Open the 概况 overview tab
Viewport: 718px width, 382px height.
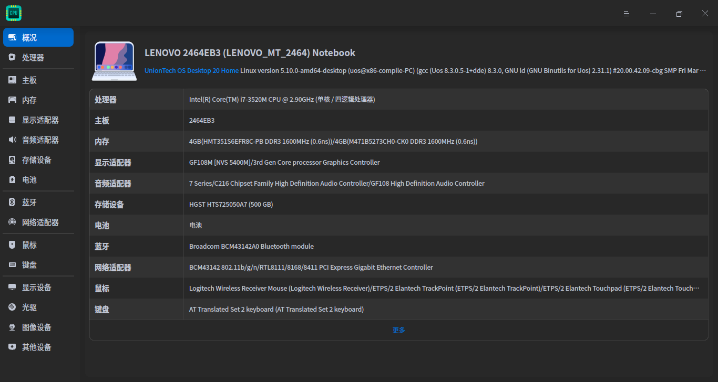(x=38, y=38)
